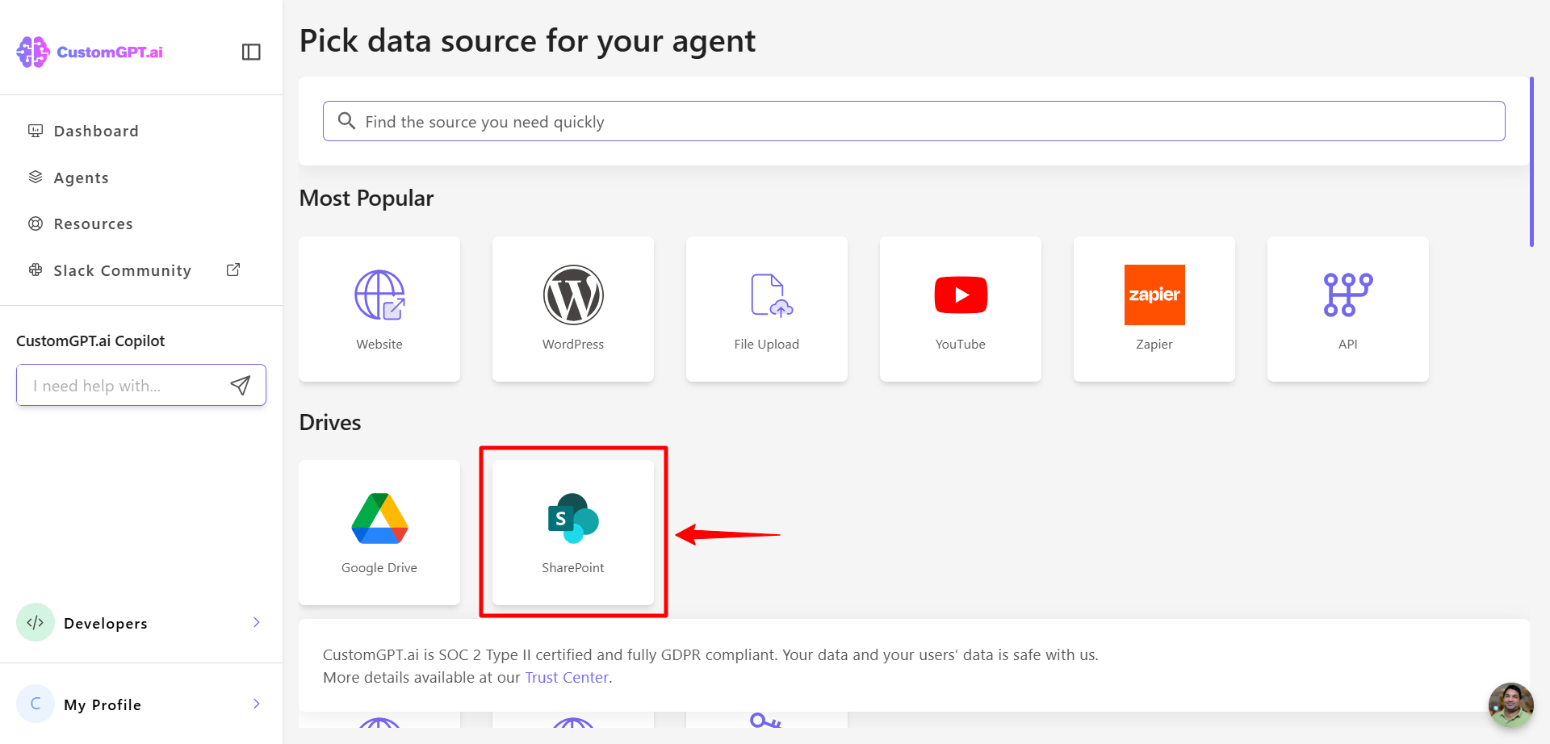Image resolution: width=1550 pixels, height=744 pixels.
Task: Click the search magnifier icon
Action: point(346,121)
